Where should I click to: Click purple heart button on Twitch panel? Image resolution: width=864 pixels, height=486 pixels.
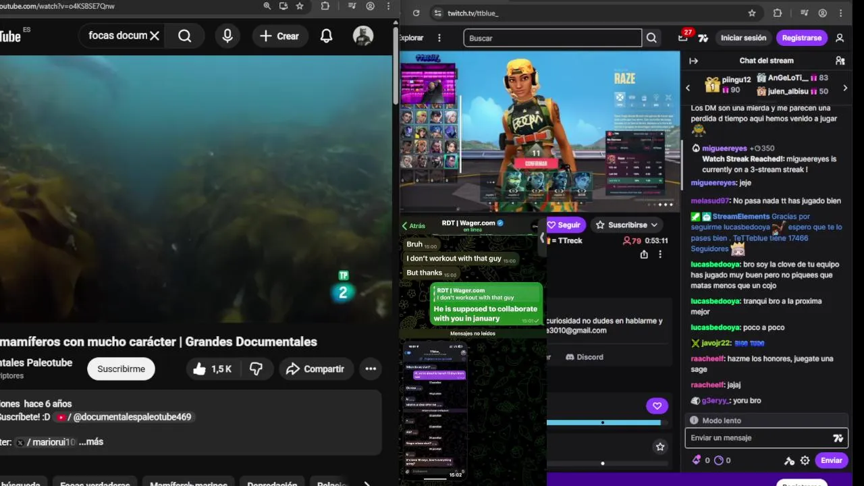657,406
